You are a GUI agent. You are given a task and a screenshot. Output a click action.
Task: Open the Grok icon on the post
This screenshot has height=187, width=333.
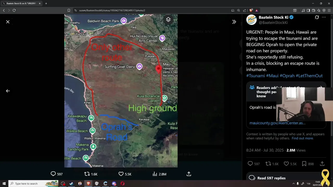[x=317, y=17]
